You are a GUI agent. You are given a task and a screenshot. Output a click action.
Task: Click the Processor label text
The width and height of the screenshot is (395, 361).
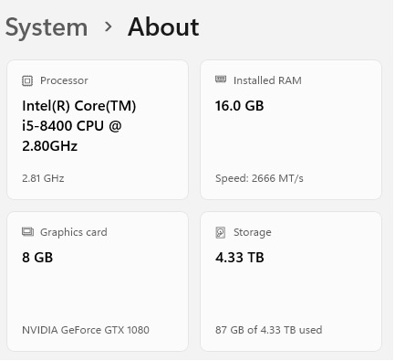pos(64,80)
